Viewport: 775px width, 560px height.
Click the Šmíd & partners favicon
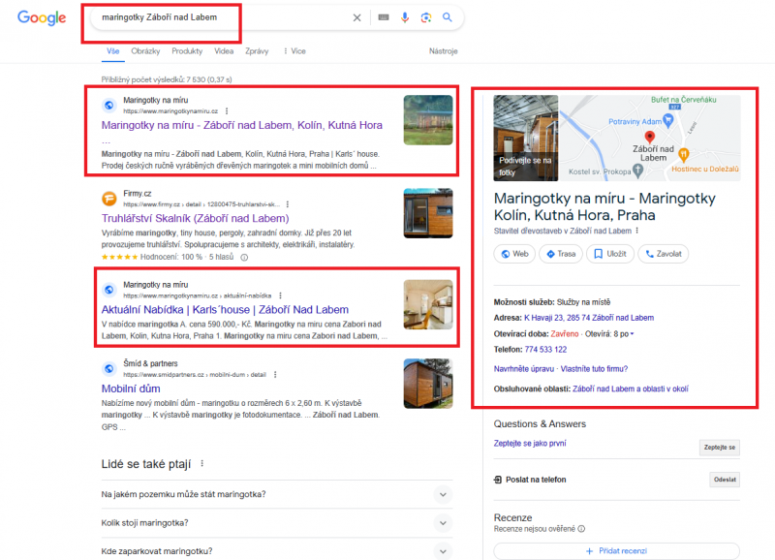click(109, 369)
